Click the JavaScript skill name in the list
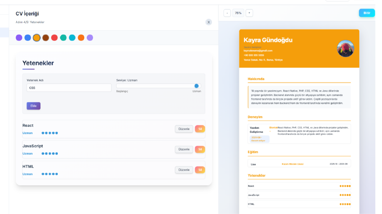This screenshot has height=214, width=382. (33, 146)
